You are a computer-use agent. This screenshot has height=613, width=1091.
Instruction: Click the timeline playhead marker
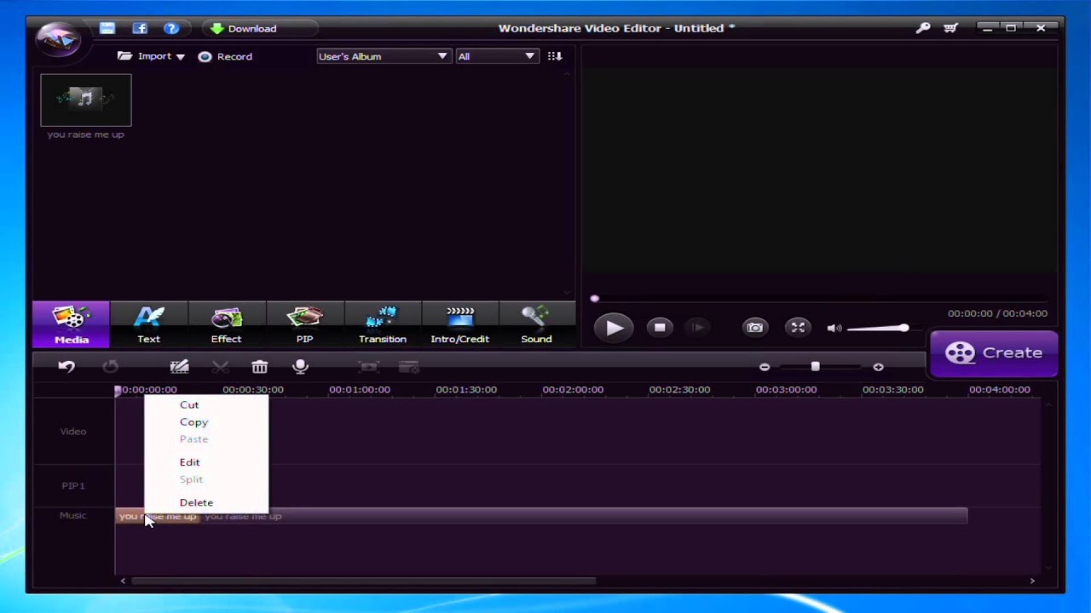118,390
